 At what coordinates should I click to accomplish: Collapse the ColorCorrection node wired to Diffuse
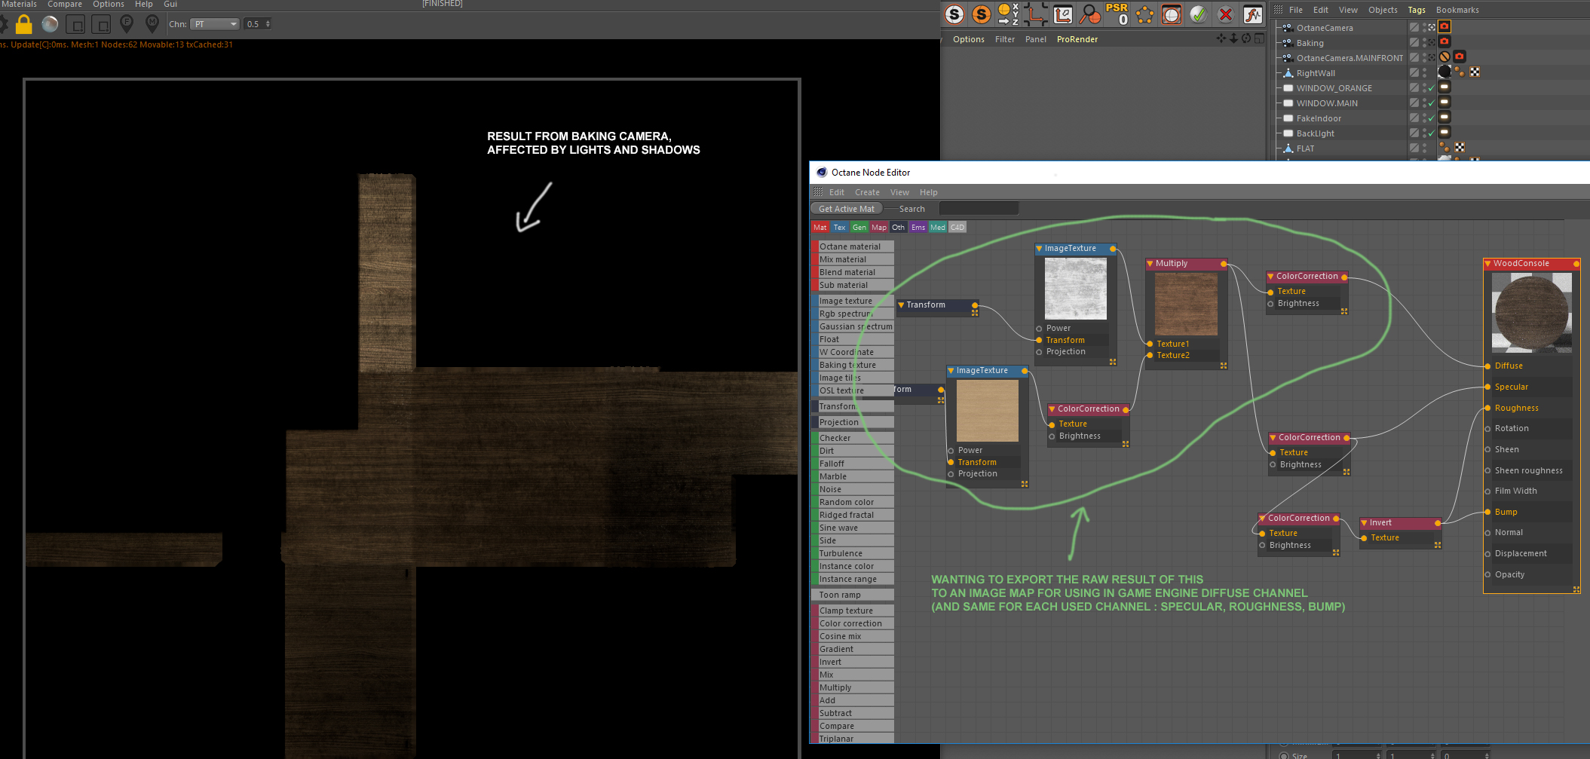point(1270,277)
